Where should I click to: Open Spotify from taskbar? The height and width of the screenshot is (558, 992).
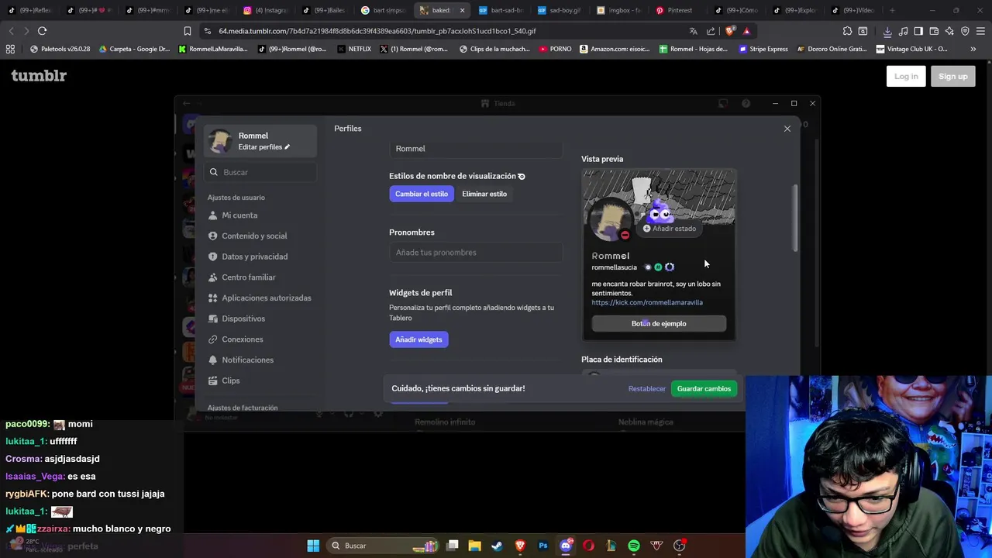[x=634, y=546]
